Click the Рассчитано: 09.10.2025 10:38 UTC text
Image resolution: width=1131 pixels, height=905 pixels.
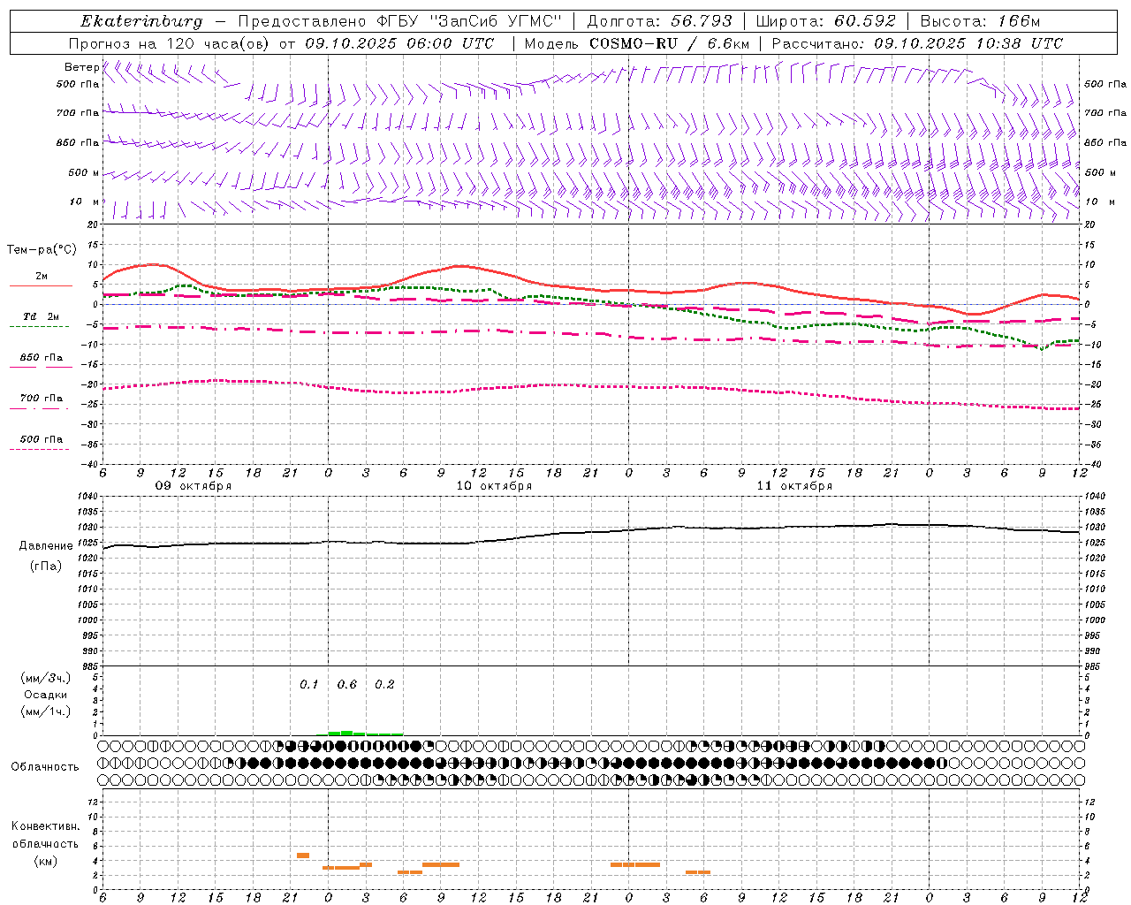[x=917, y=43]
